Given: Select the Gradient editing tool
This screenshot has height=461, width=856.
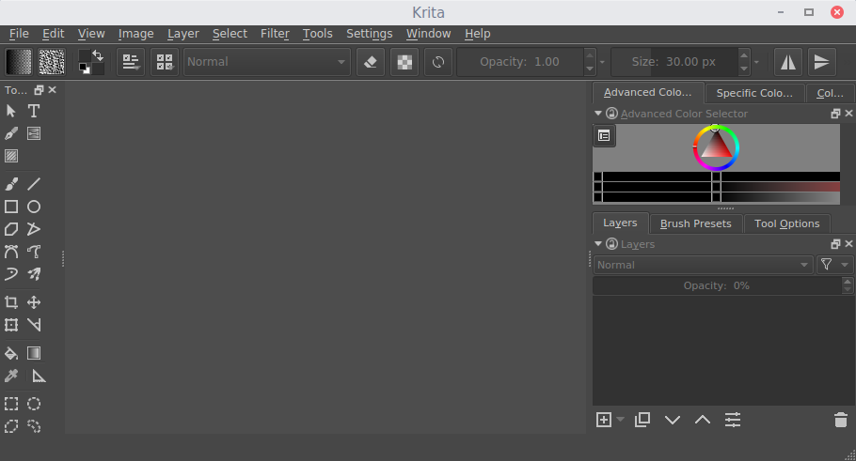Looking at the screenshot, I should click(x=34, y=133).
